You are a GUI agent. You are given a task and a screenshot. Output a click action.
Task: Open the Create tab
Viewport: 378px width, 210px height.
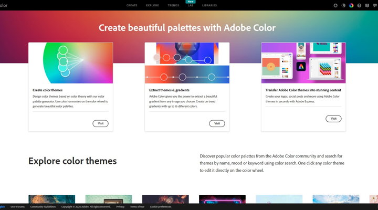coord(132,5)
